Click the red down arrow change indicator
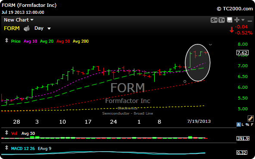 232,30
